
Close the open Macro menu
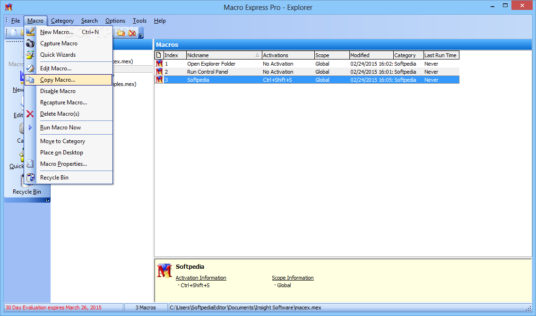pyautogui.click(x=35, y=21)
